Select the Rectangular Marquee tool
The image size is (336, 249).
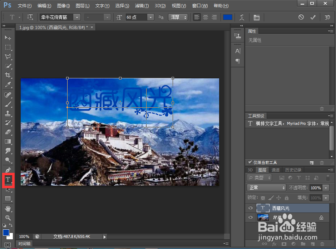coord(8,47)
